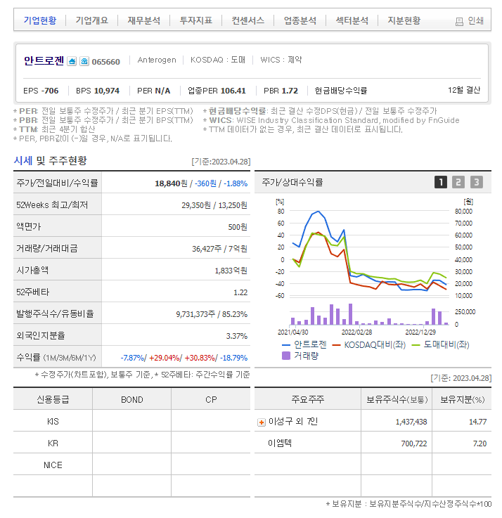Image resolution: width=502 pixels, height=518 pixels.
Task: Click the 3M return +29.04%
Action: click(165, 358)
